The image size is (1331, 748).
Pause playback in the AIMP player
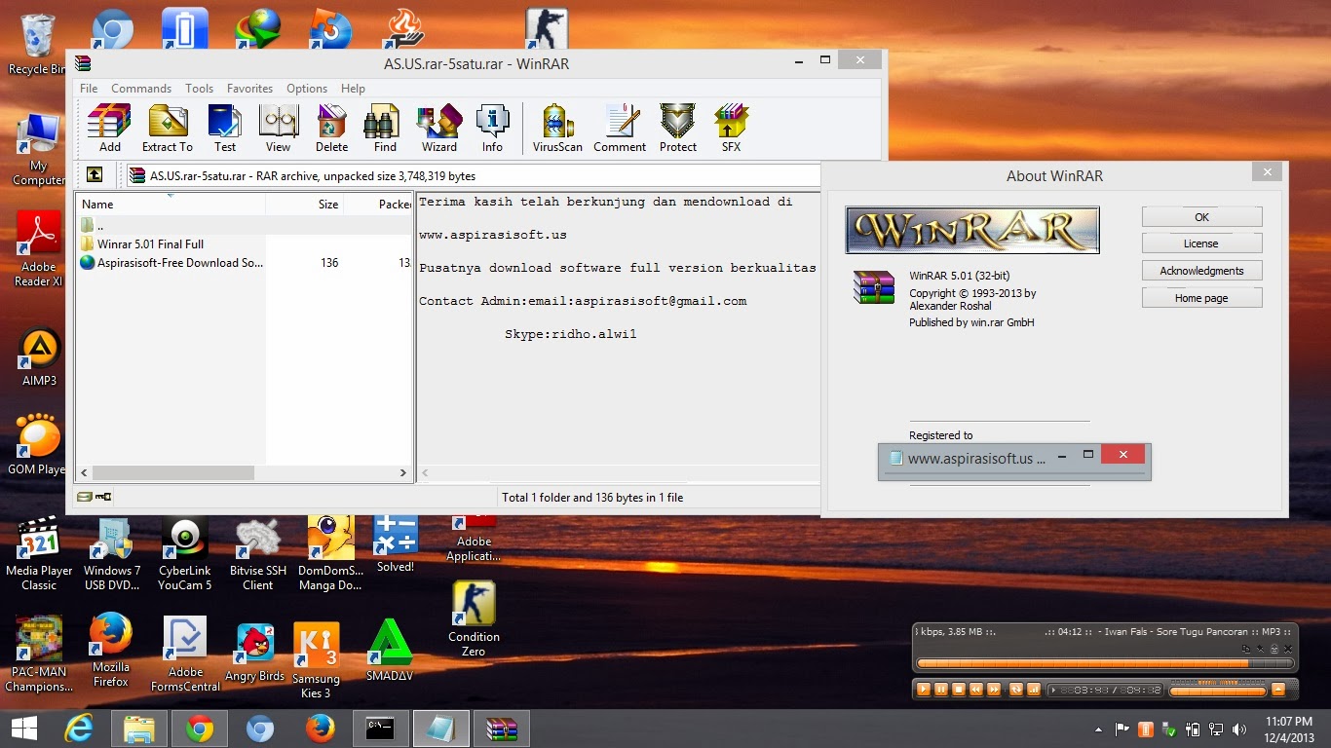[941, 690]
